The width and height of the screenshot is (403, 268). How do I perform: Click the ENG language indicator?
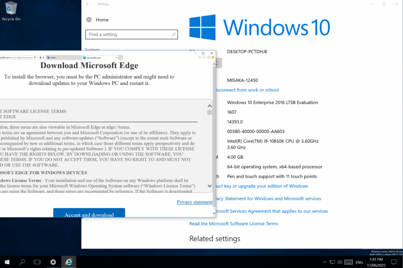[x=359, y=262]
